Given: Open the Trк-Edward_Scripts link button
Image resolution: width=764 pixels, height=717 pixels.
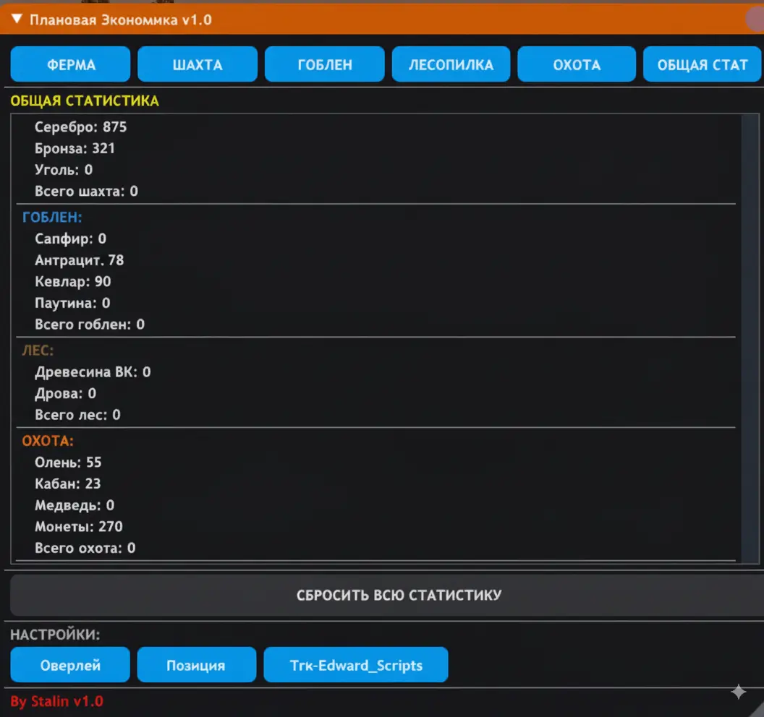Looking at the screenshot, I should pyautogui.click(x=356, y=665).
